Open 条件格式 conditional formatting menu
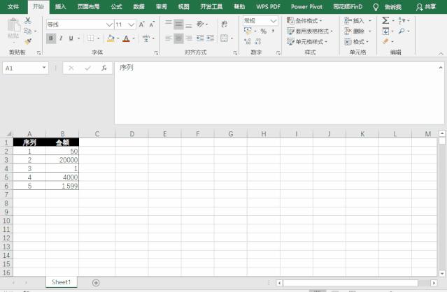The height and width of the screenshot is (292, 447). coord(304,20)
